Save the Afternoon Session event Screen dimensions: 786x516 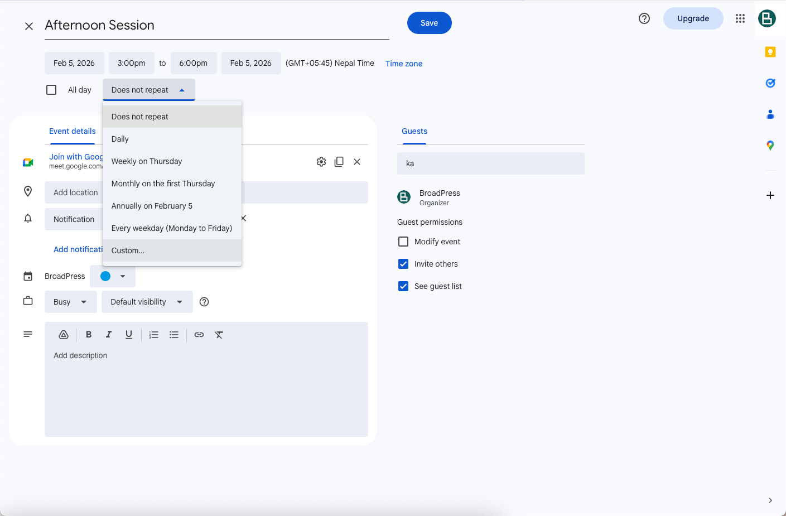tap(429, 23)
